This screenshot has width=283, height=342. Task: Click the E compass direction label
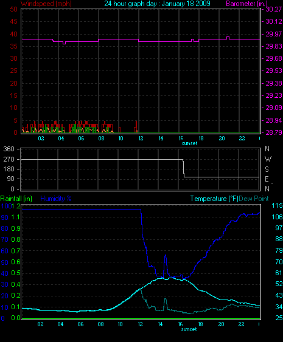point(267,179)
